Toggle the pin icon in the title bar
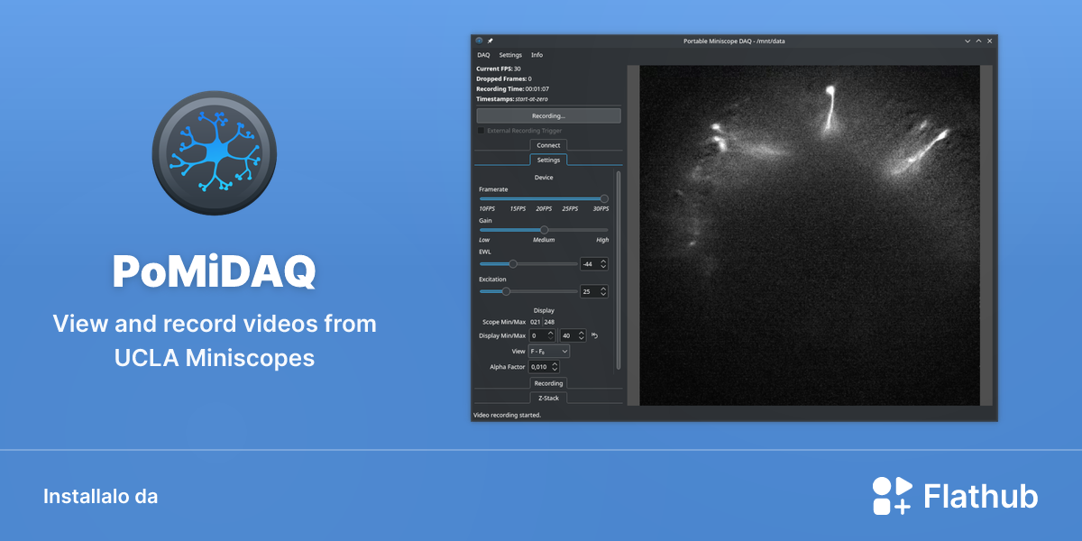 tap(490, 41)
